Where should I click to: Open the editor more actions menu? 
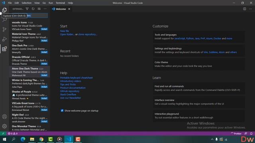point(251,9)
